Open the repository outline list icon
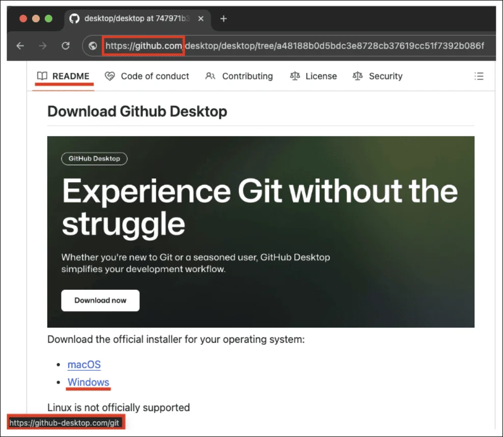The image size is (503, 437). point(479,75)
